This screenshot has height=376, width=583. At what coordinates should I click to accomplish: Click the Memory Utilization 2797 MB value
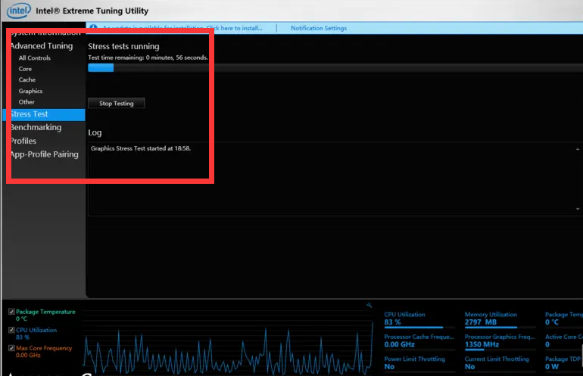pyautogui.click(x=480, y=322)
